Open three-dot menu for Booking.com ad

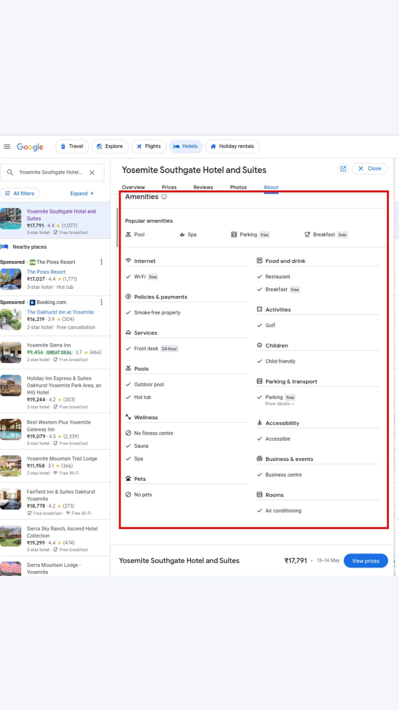coord(101,302)
